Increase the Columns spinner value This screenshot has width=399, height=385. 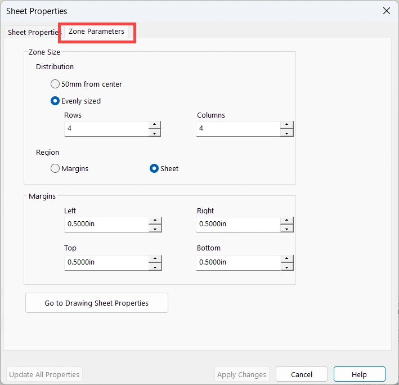(x=287, y=125)
